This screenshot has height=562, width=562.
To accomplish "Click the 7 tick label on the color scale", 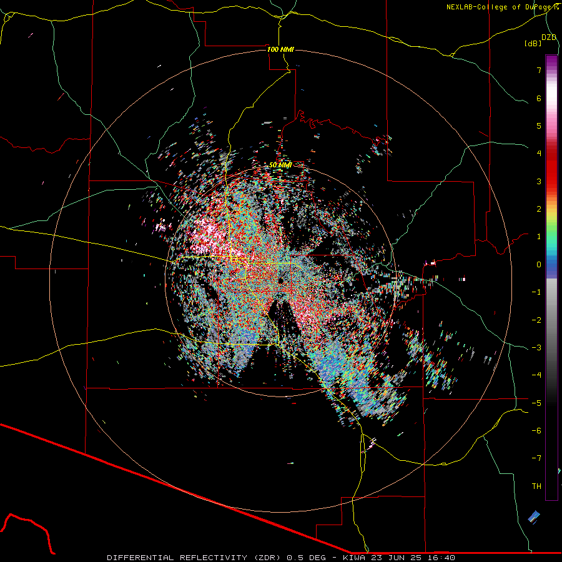I will (x=539, y=70).
